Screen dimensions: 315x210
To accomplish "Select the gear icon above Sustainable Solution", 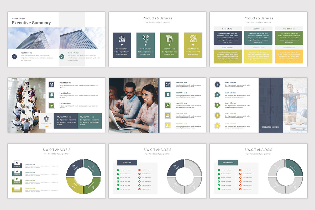I will 46,118.
